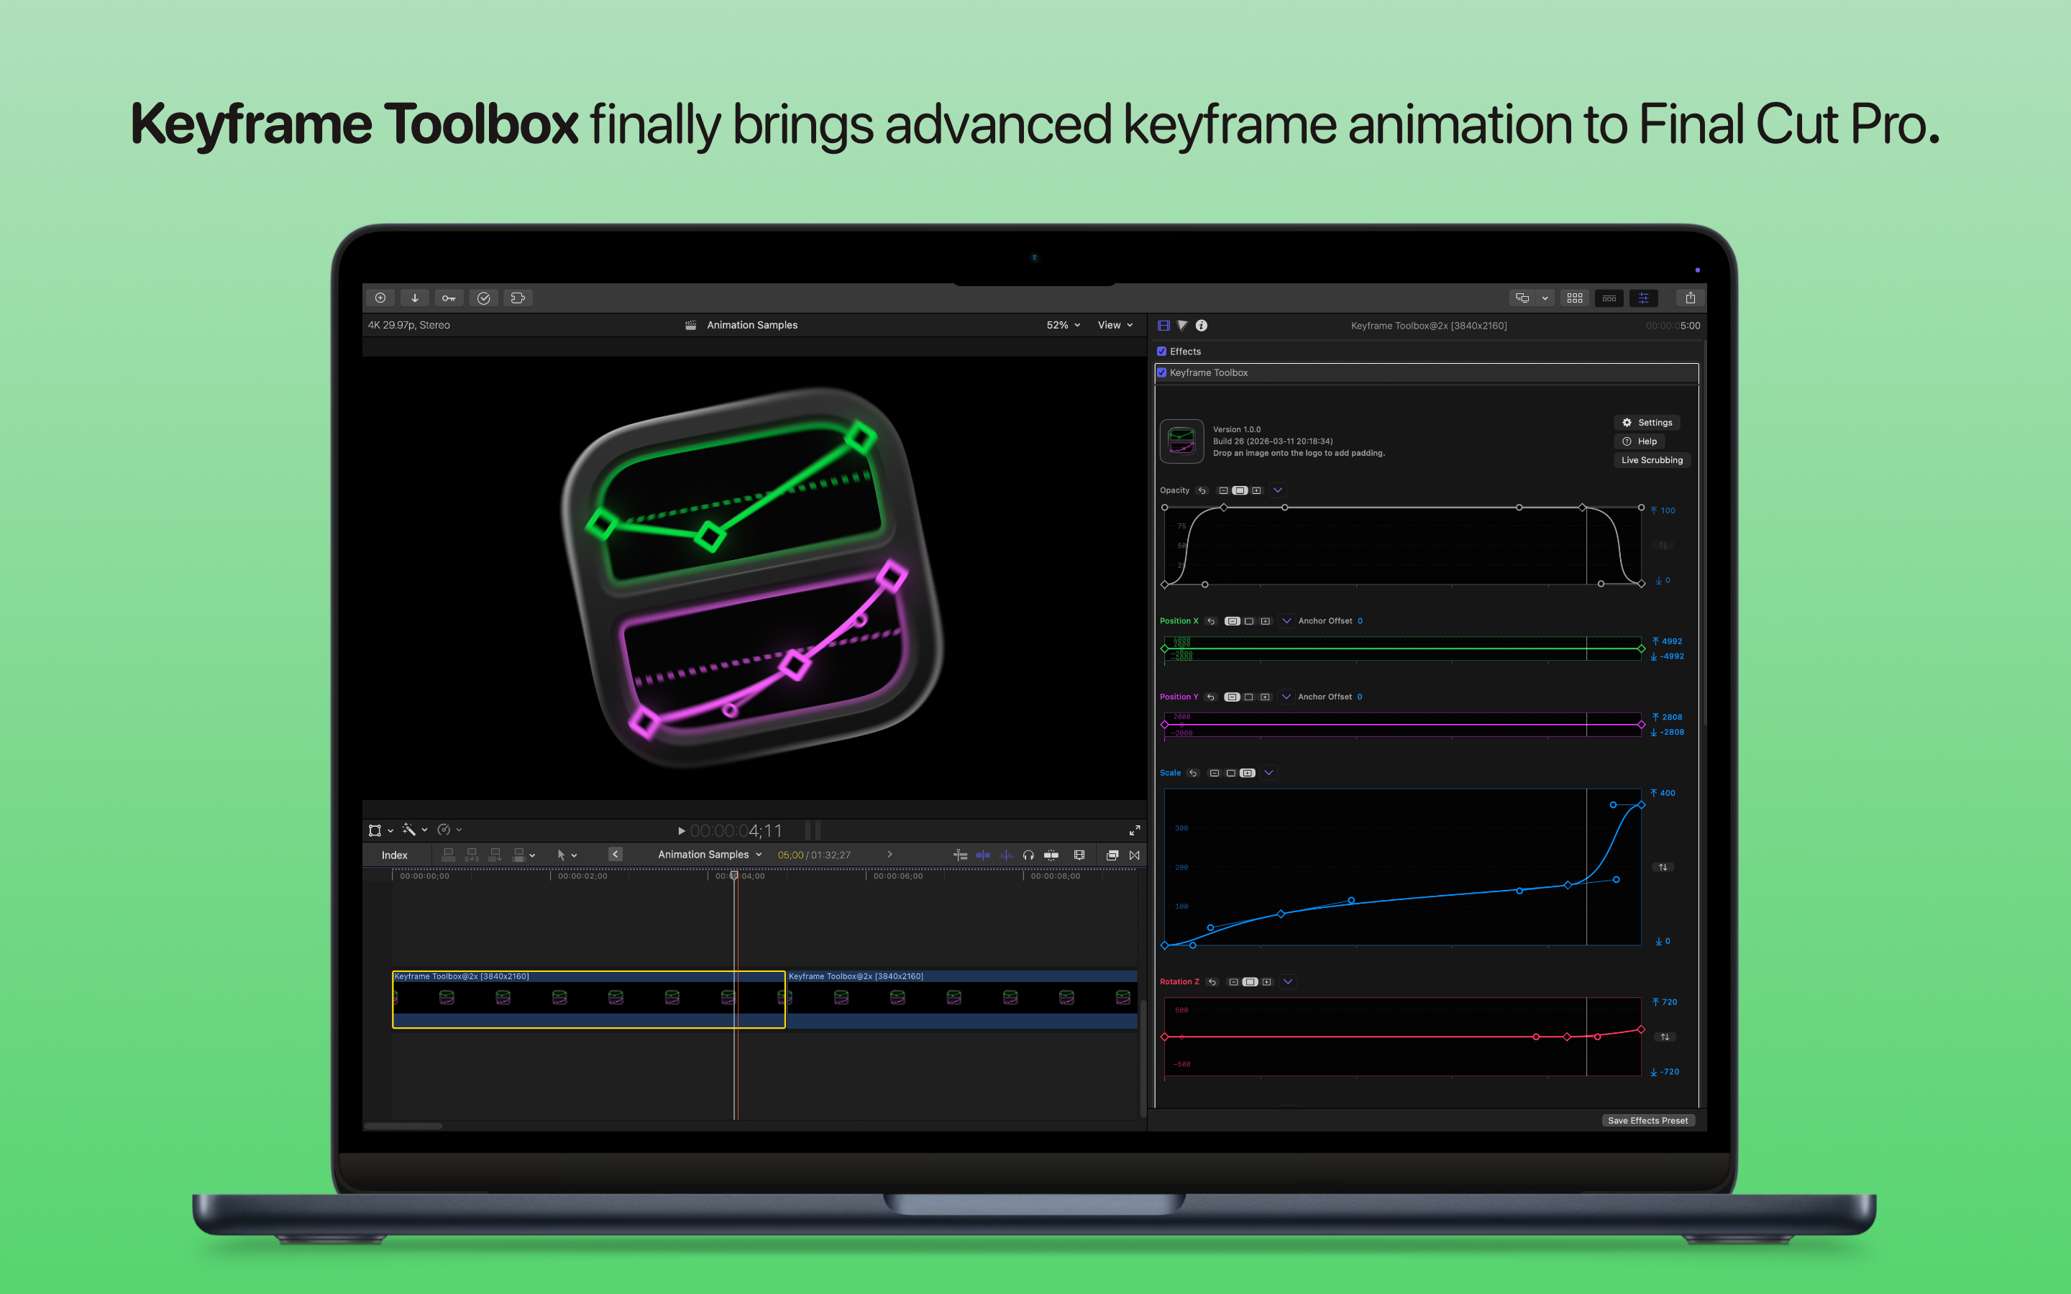Open the background tasks checkmark icon
Screen dimensions: 2071x1294
click(x=483, y=298)
